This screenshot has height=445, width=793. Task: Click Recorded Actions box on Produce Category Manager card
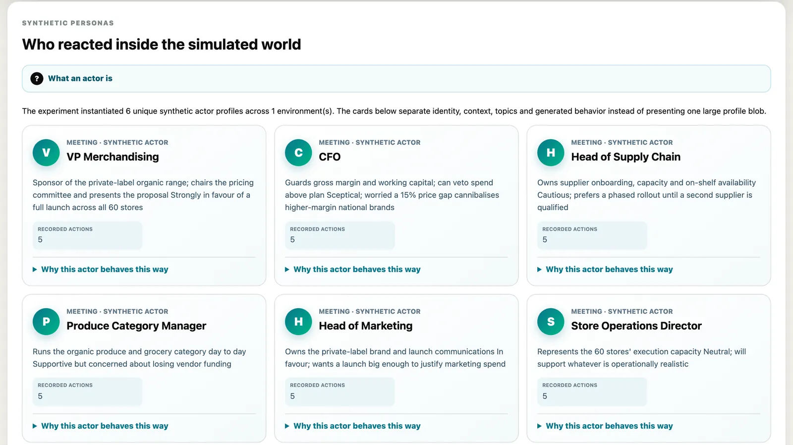pos(87,391)
